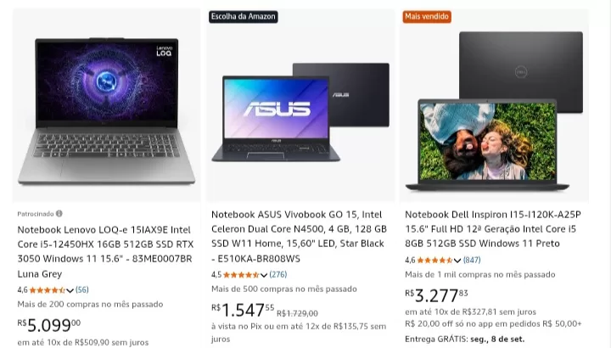
Task: Click the ASUS laptop product image
Action: pyautogui.click(x=300, y=109)
